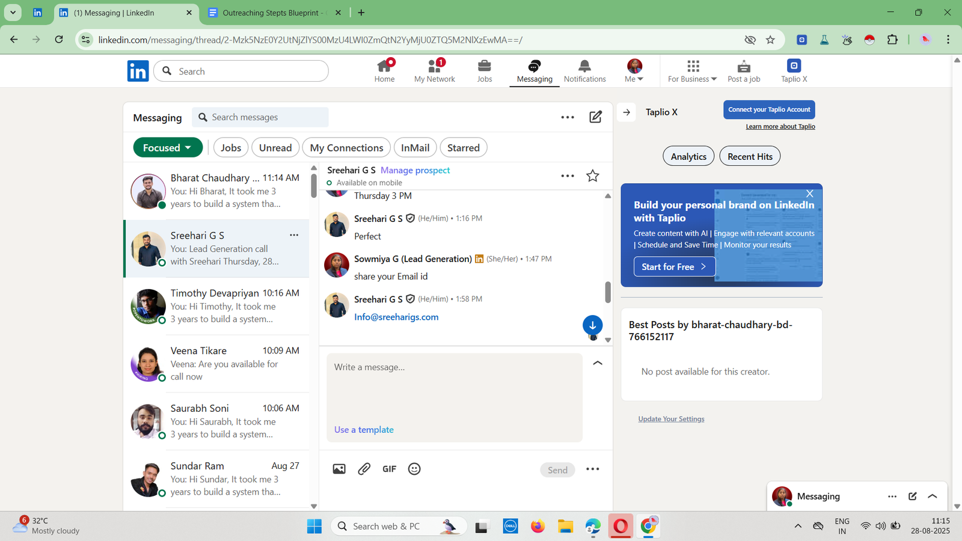
Task: Expand the message box with chevron
Action: [x=598, y=363]
